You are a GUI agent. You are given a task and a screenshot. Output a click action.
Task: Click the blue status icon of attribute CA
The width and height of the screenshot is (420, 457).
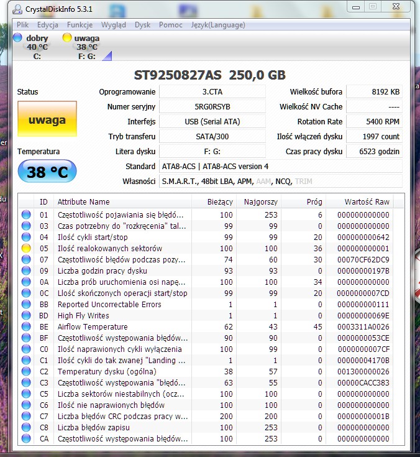click(26, 438)
